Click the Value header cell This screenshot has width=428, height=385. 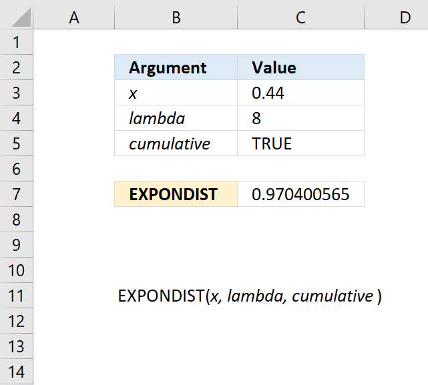click(300, 67)
